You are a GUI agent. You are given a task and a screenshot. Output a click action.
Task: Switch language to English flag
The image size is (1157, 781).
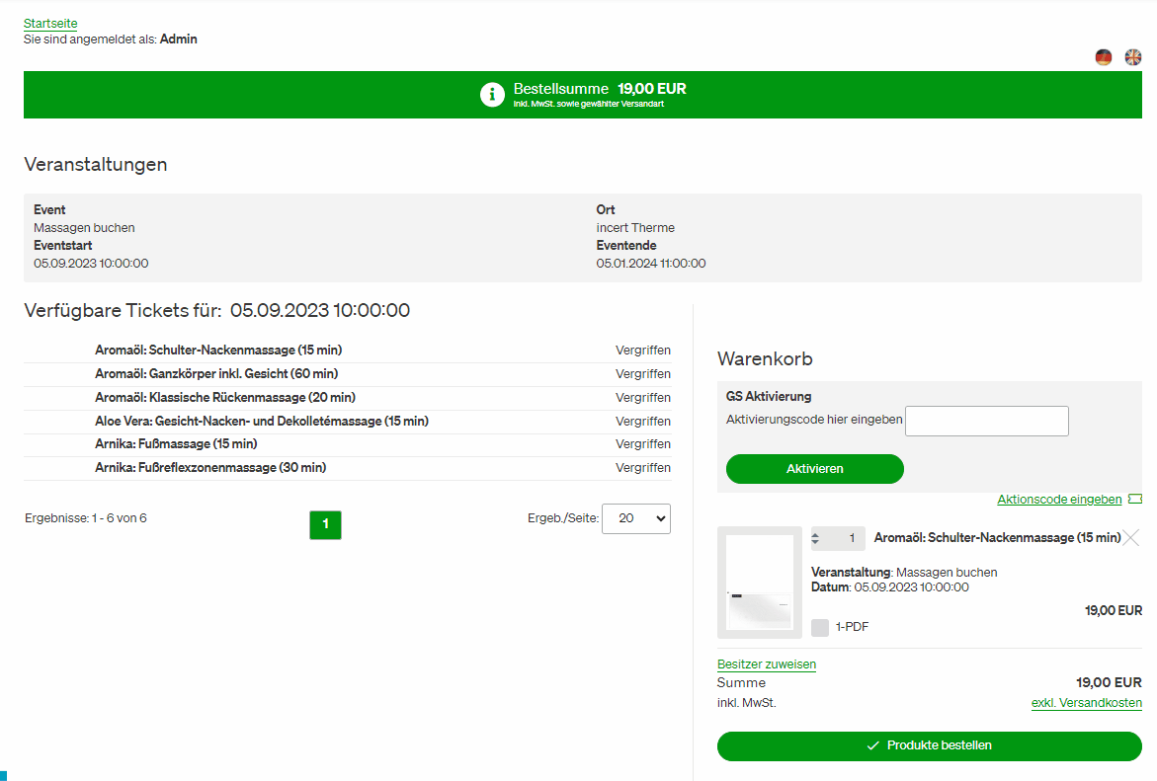1132,57
